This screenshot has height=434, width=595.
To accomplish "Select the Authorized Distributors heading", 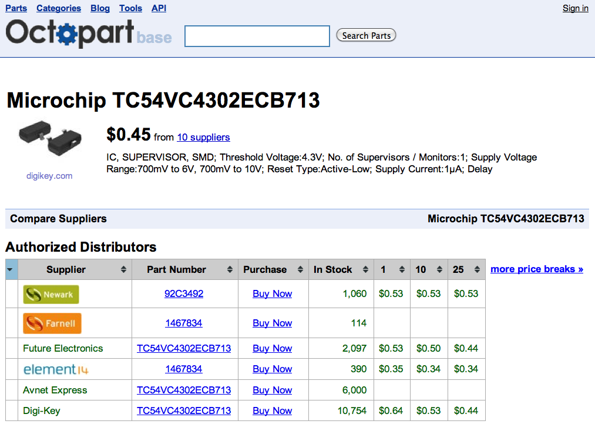I will coord(81,247).
